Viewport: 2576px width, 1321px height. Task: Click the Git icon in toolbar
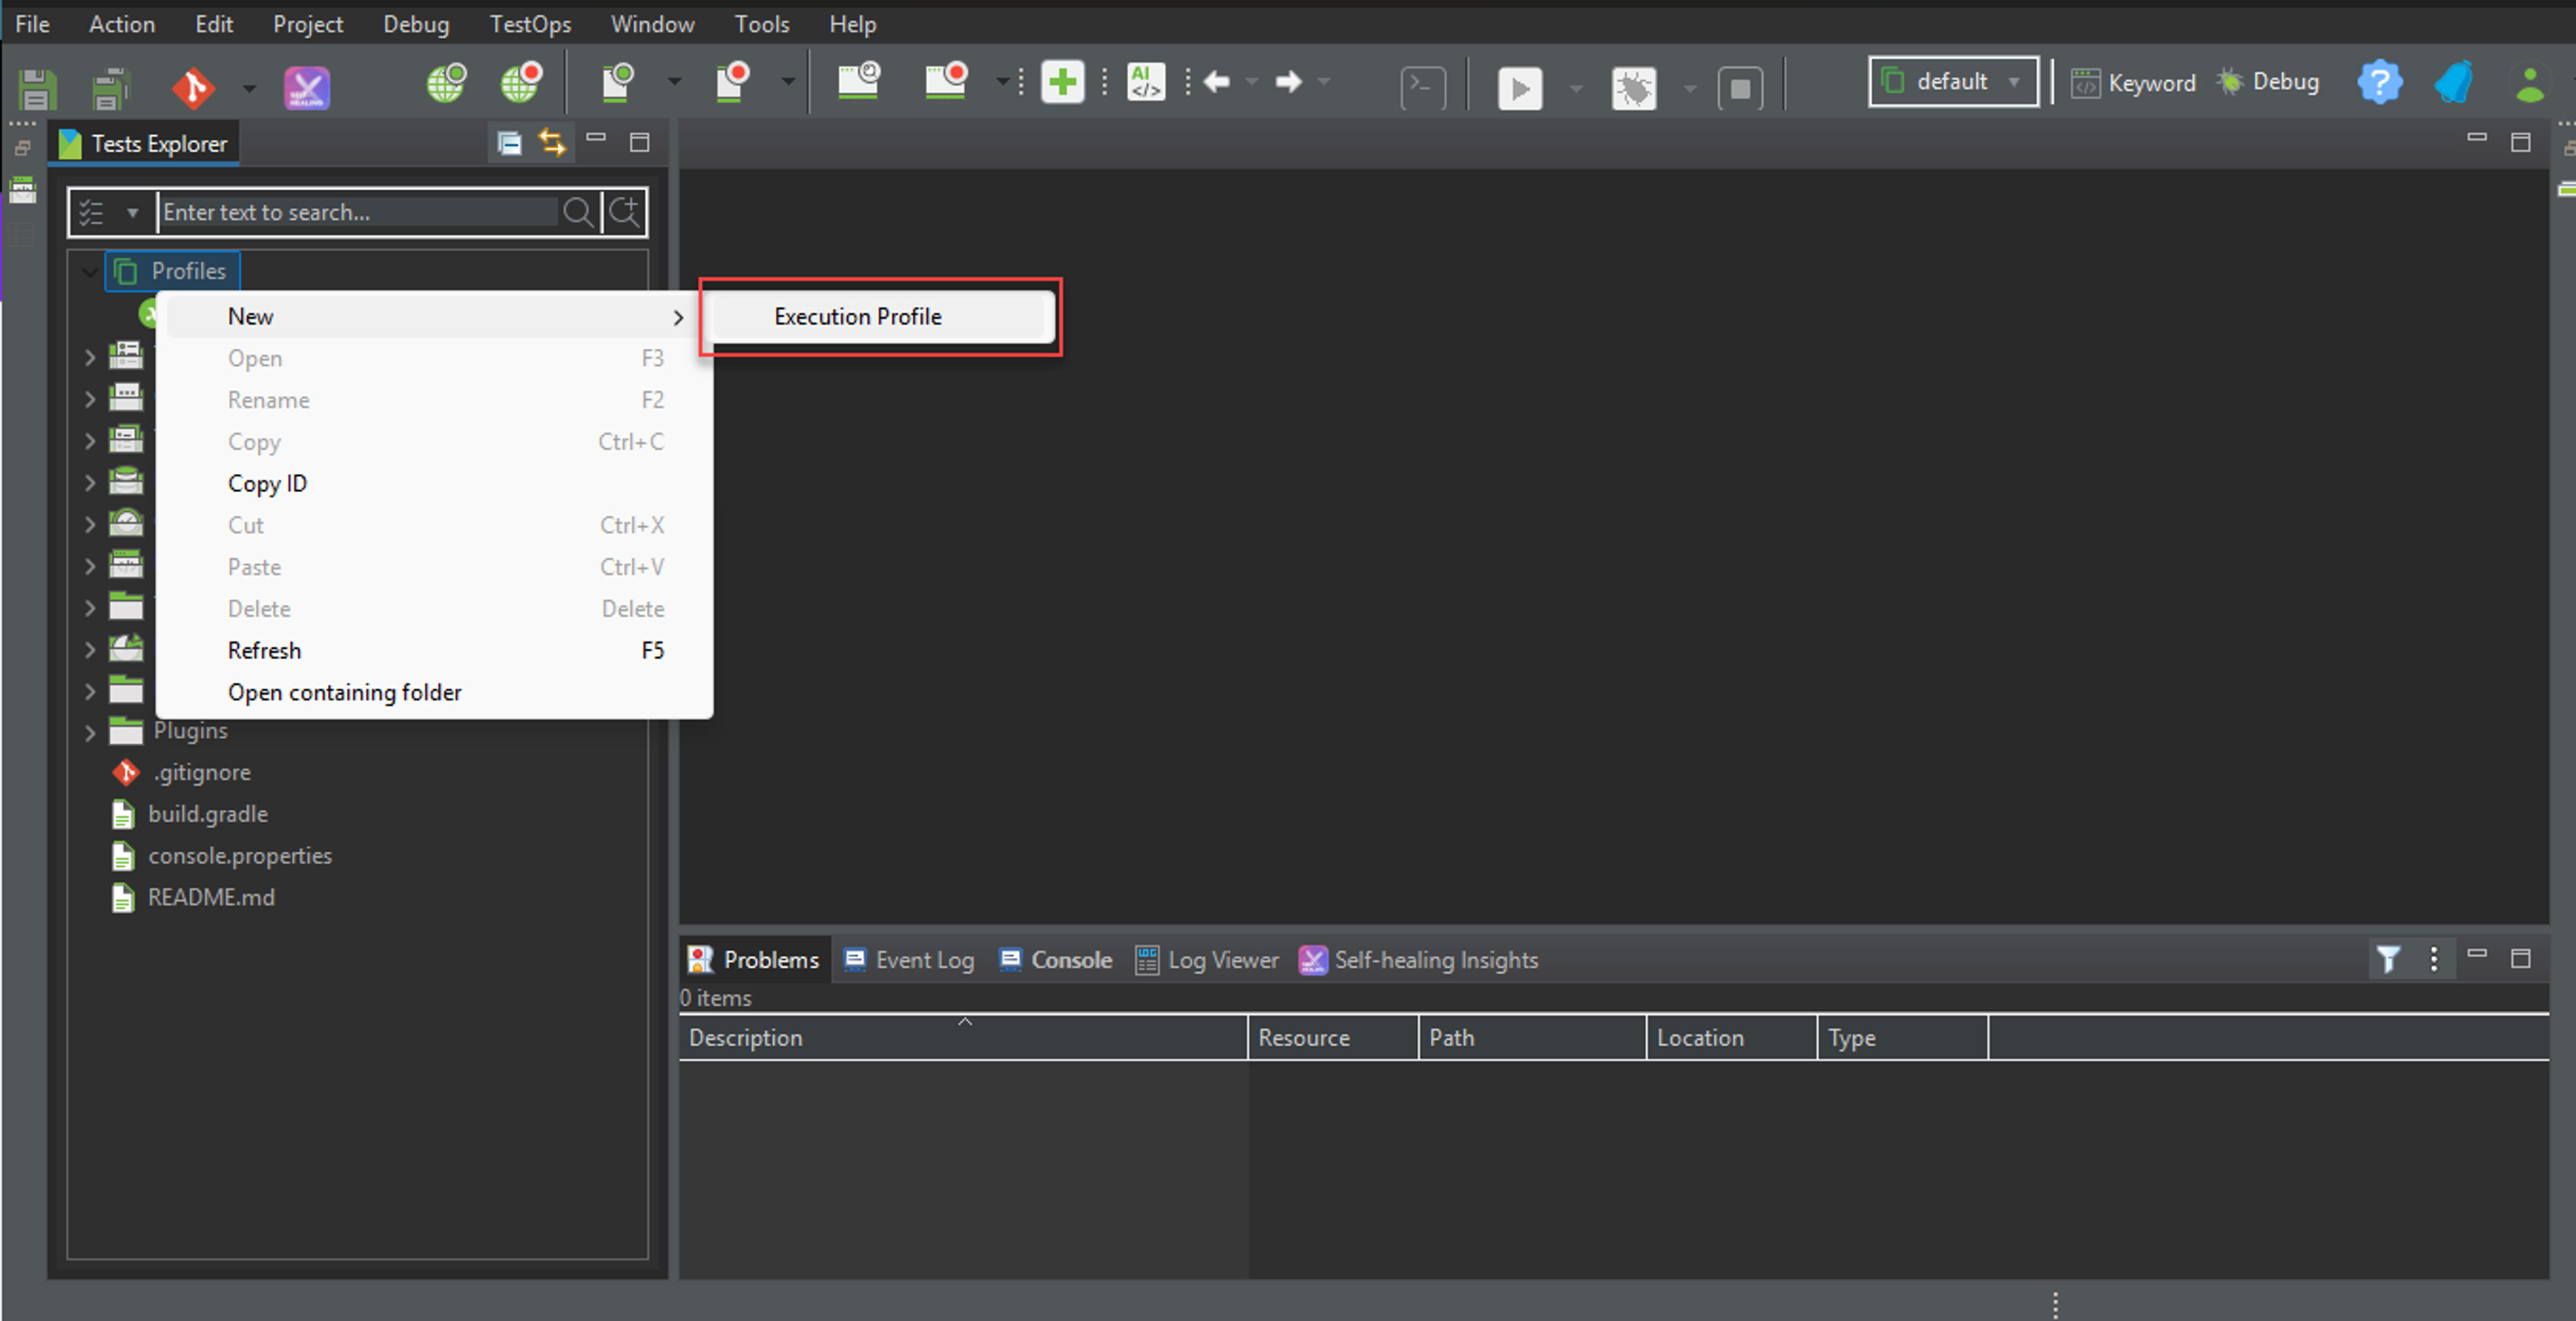pos(193,87)
